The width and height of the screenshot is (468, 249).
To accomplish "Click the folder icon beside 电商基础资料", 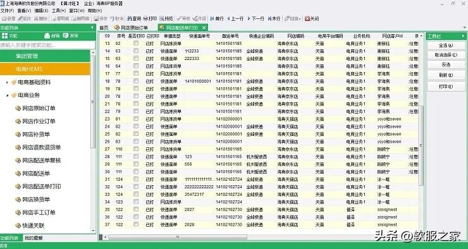I will (x=14, y=82).
